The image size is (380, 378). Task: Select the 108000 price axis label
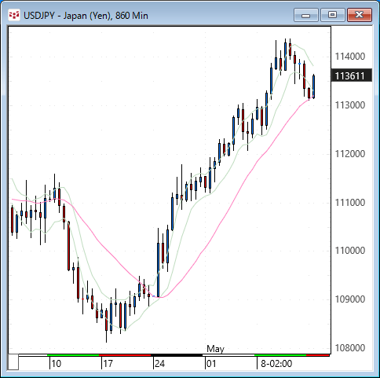(x=349, y=348)
